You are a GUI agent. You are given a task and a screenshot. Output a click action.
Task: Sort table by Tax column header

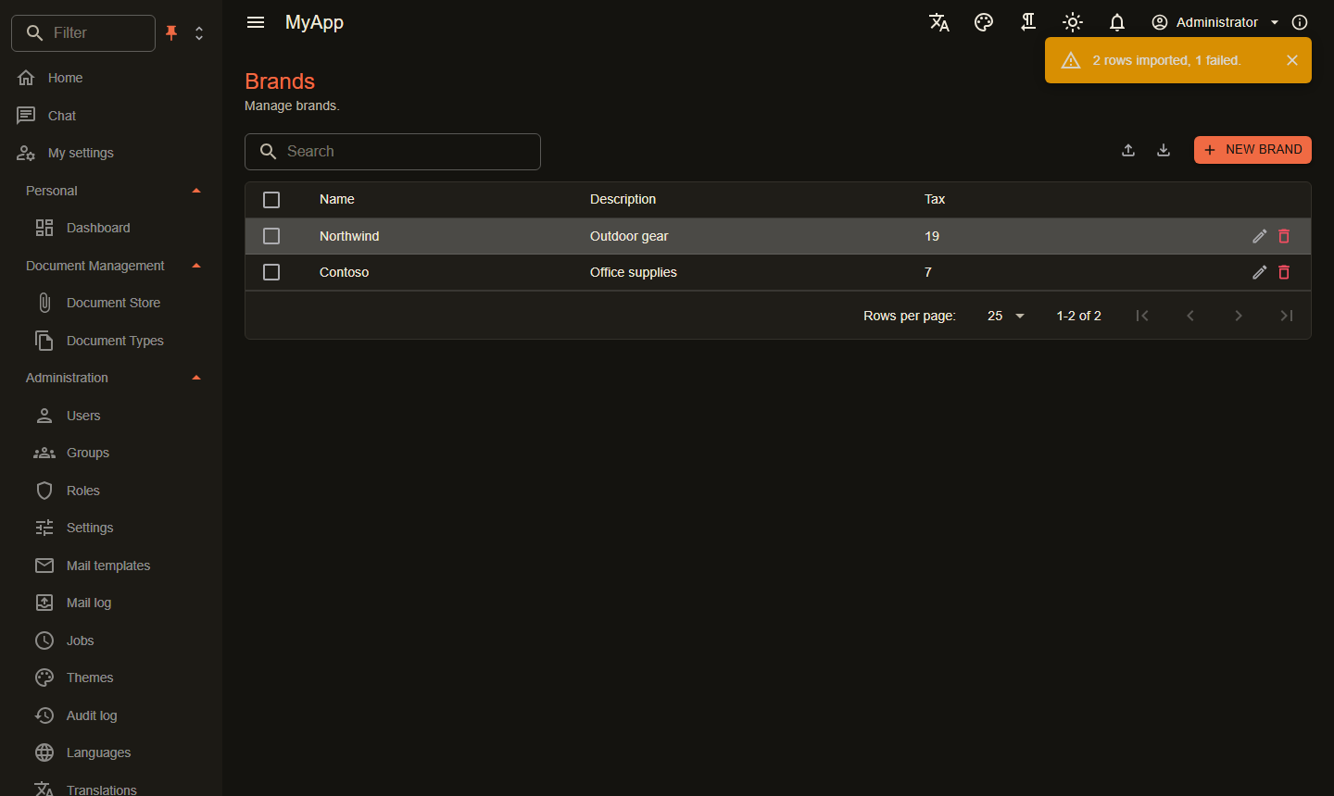click(x=935, y=199)
